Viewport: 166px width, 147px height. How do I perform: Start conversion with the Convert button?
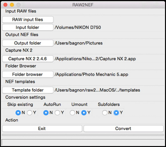(123, 129)
